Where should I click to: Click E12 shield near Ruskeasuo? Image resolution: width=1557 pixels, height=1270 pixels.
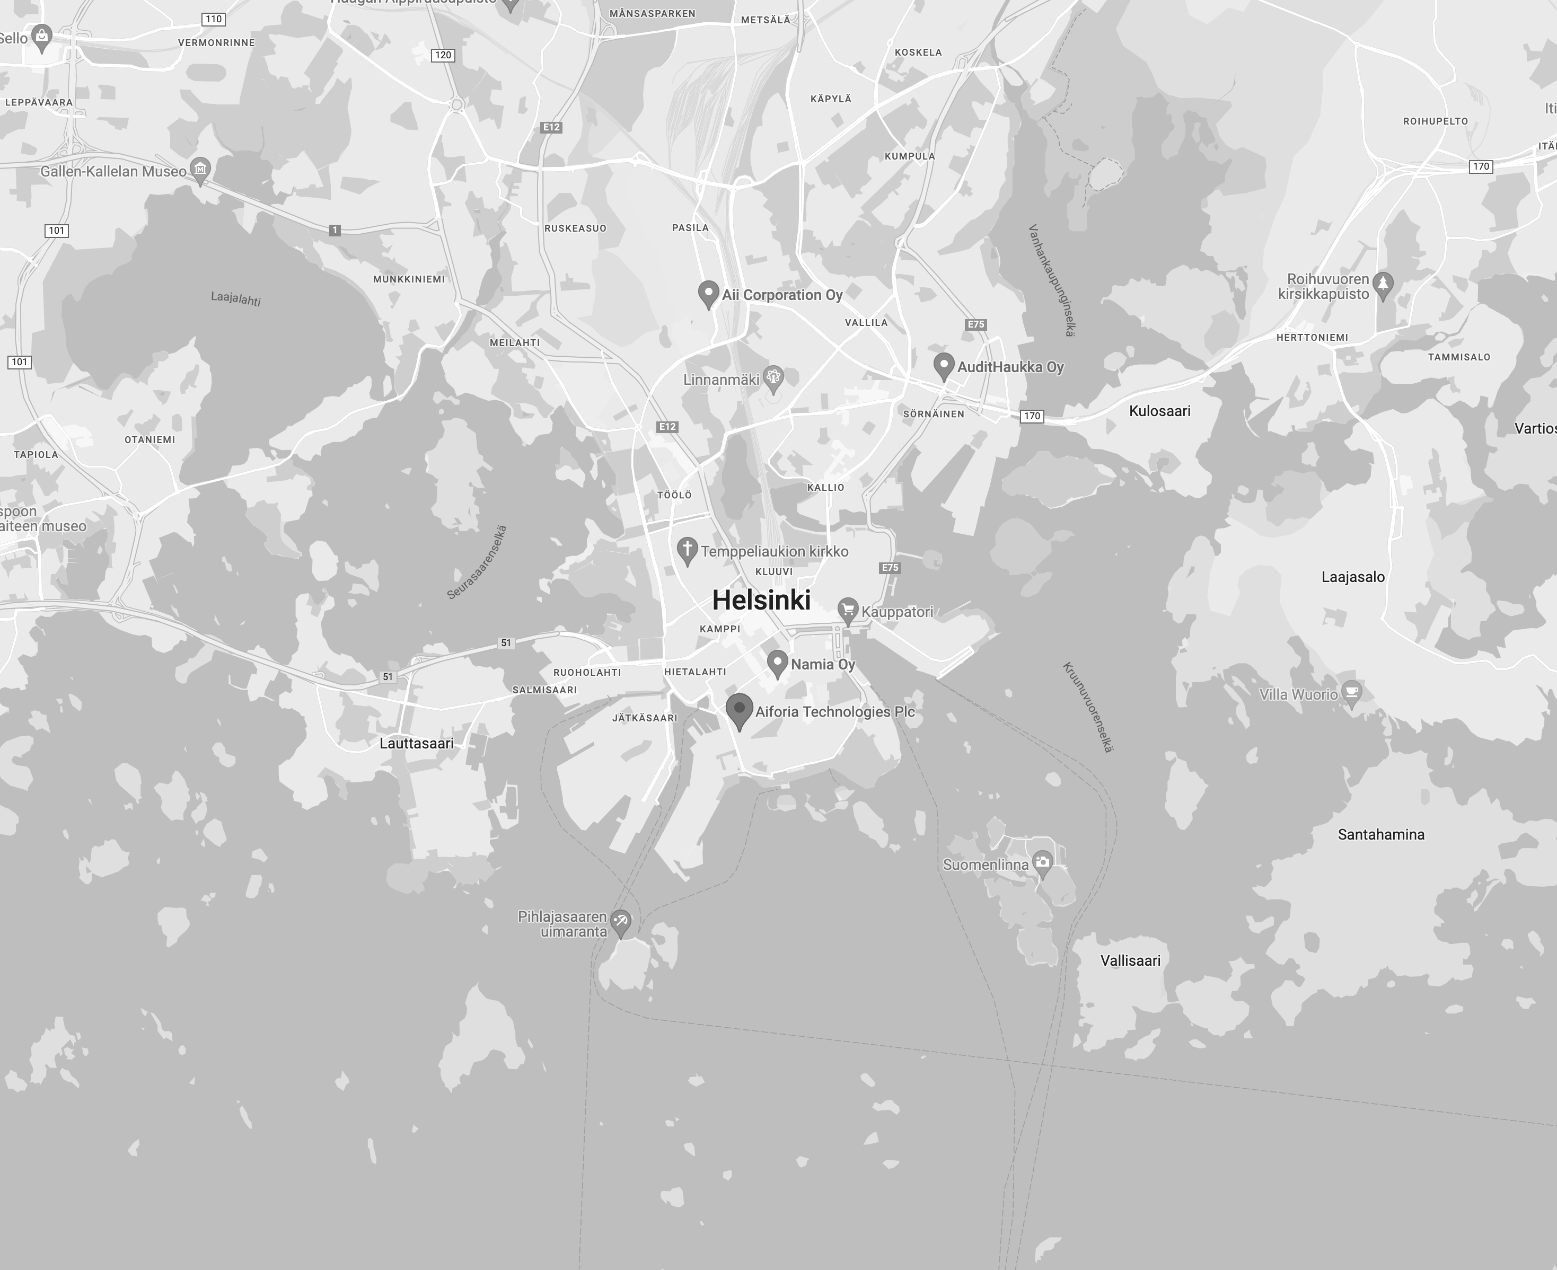(551, 127)
